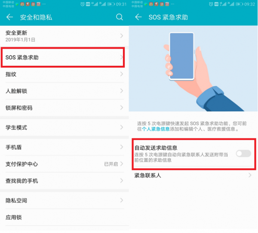The width and height of the screenshot is (258, 233).
Task: Tap back arrow in 安全和隐私 header
Action: coord(9,17)
